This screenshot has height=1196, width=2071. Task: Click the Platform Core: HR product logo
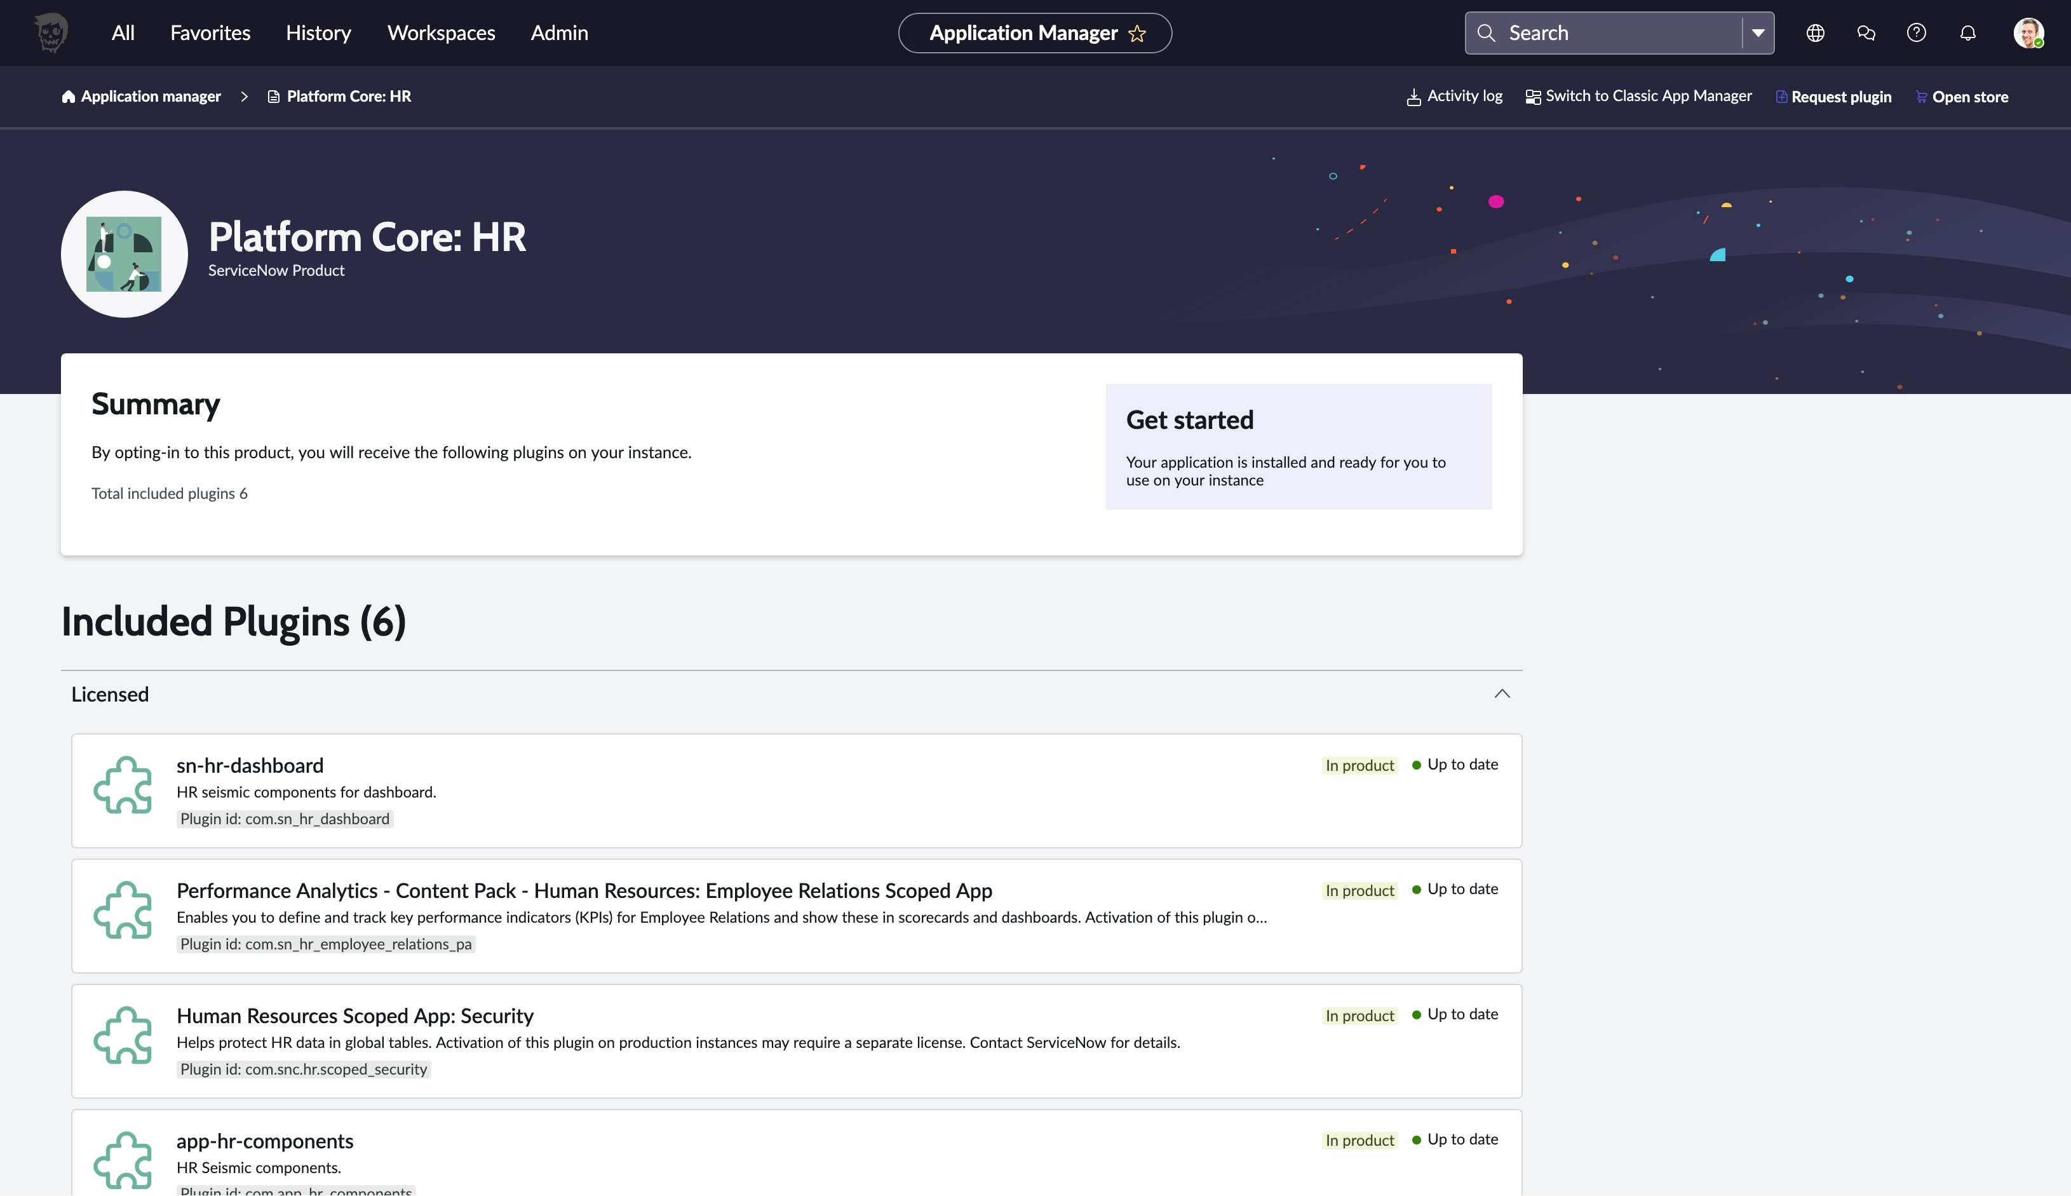(124, 254)
